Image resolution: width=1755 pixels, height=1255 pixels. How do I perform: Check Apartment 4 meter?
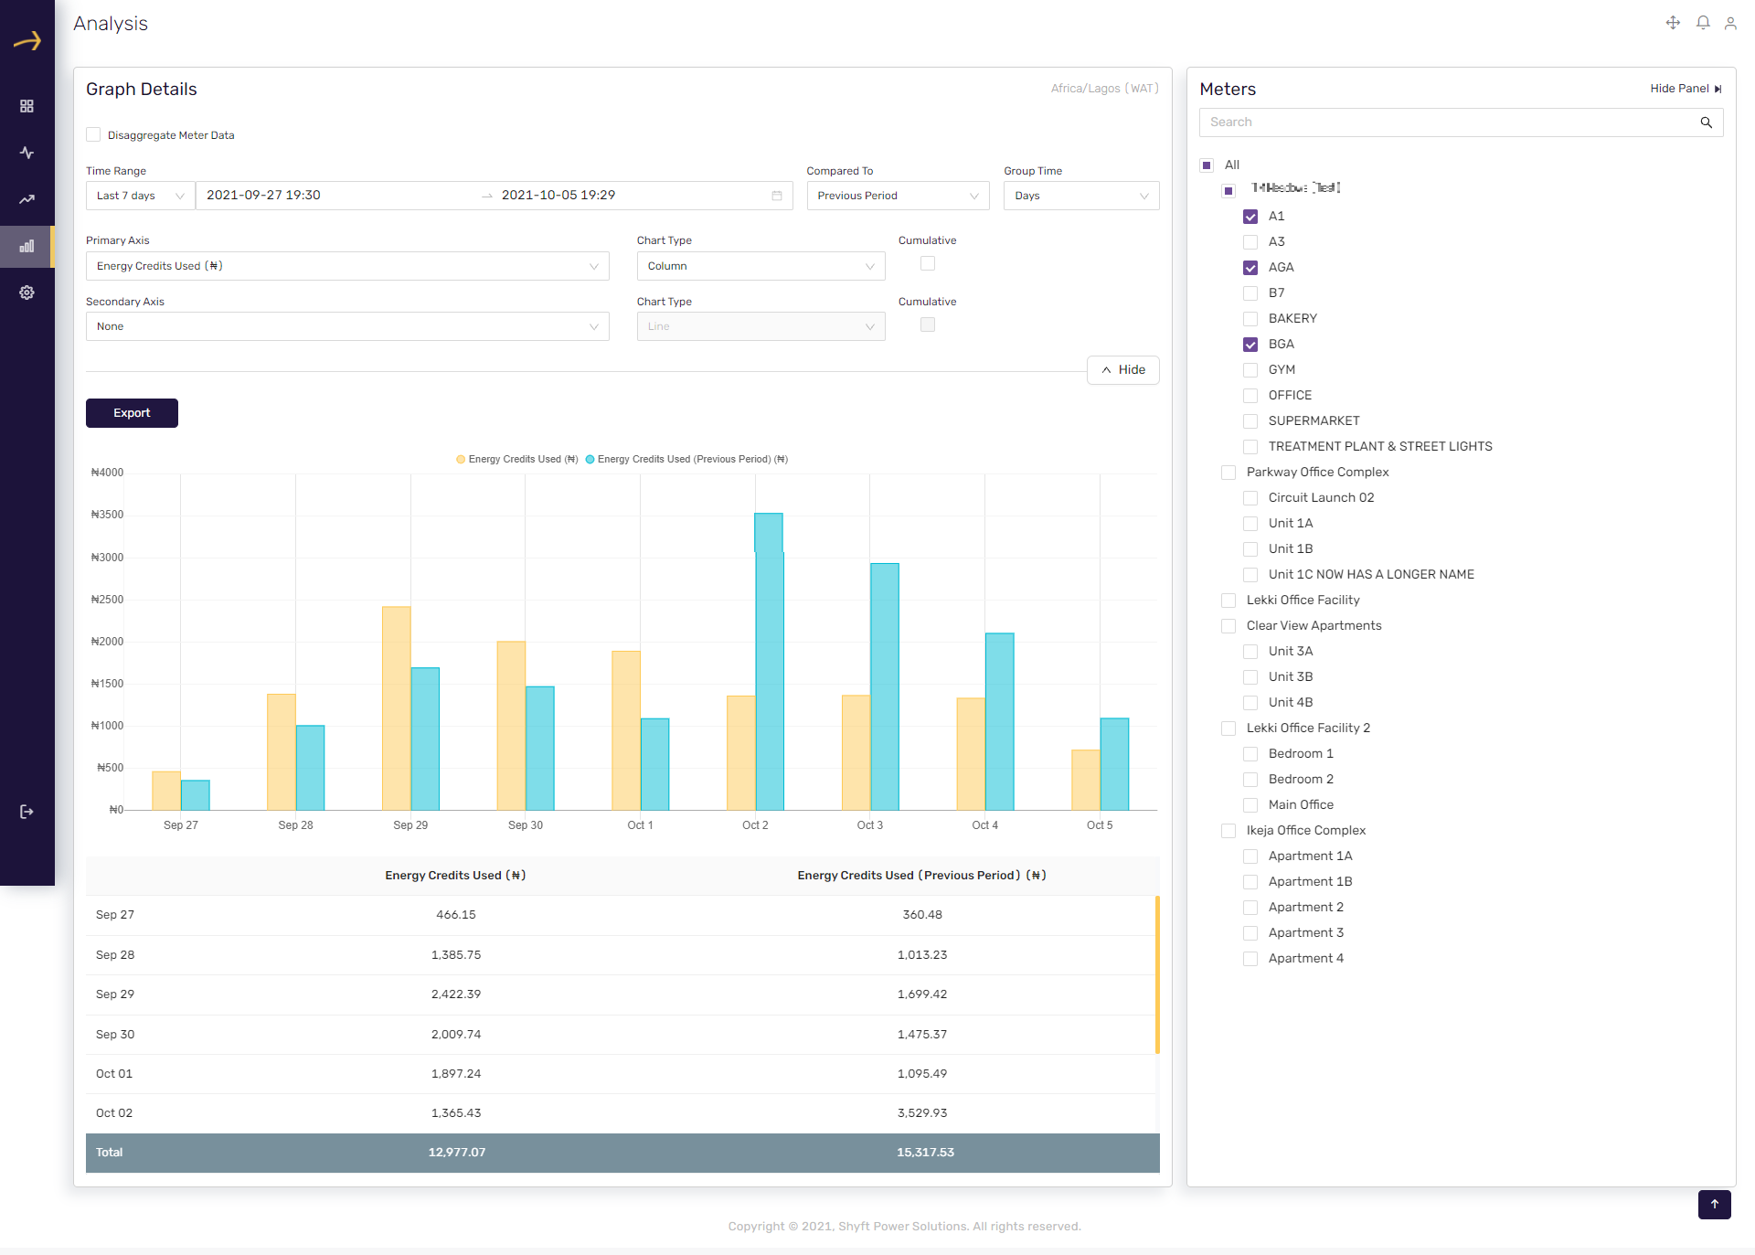click(x=1250, y=959)
